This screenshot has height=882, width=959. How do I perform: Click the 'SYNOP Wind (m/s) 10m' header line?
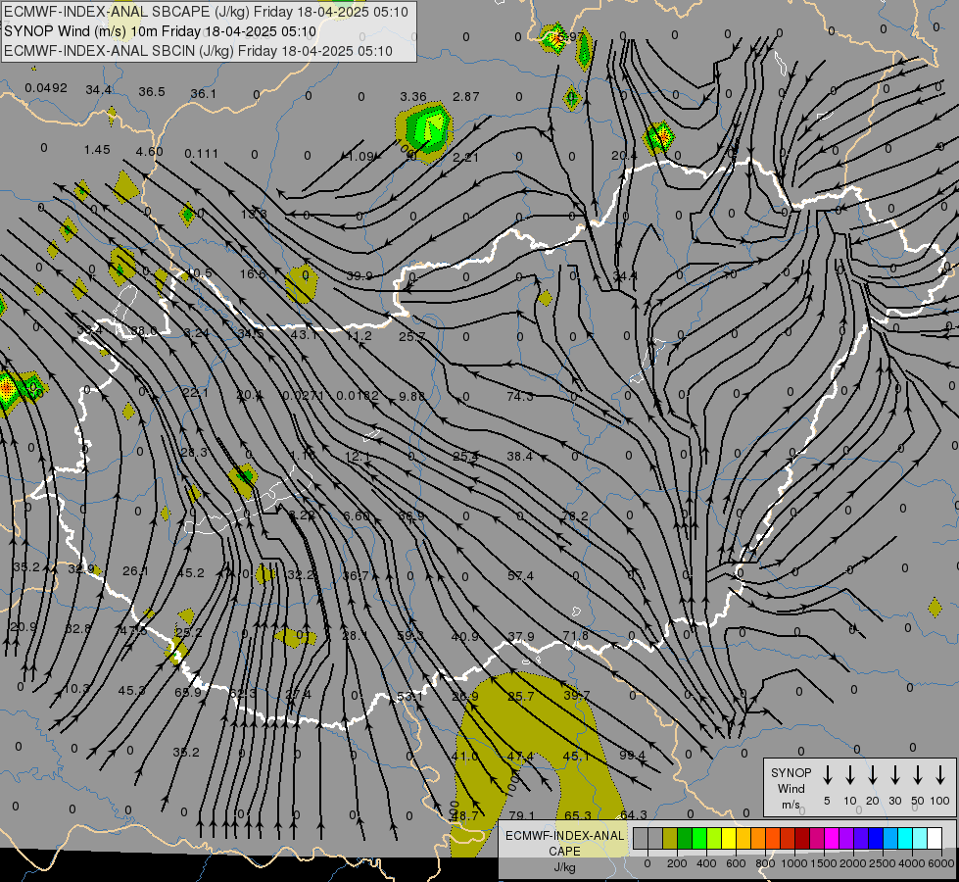coord(161,31)
